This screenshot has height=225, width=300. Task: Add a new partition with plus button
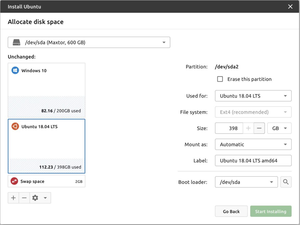pos(13,198)
